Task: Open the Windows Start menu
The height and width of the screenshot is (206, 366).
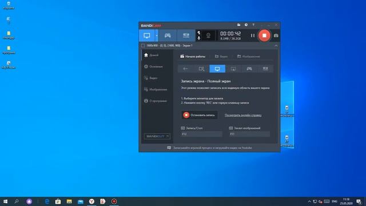Action: coord(5,201)
